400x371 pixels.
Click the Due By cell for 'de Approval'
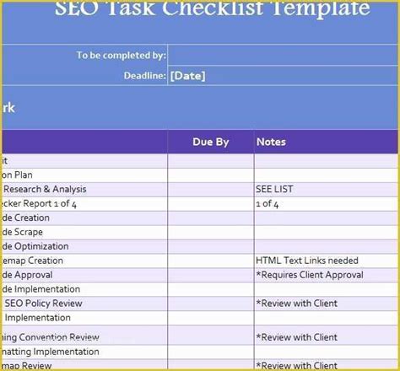211,275
